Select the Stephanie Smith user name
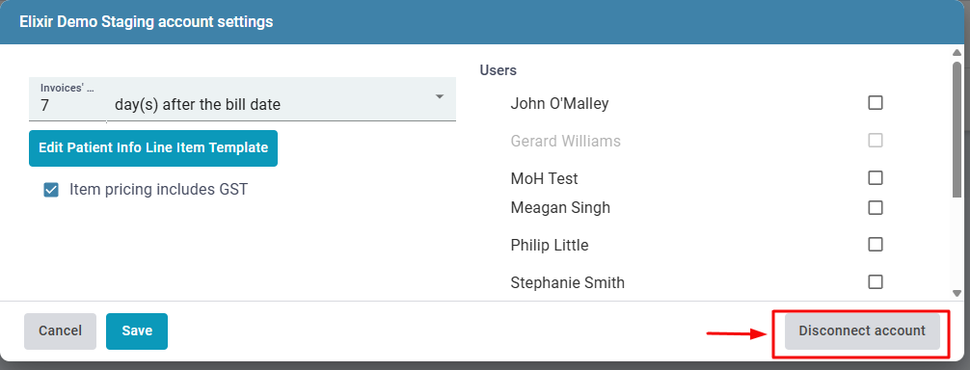Image resolution: width=970 pixels, height=370 pixels. (x=567, y=283)
